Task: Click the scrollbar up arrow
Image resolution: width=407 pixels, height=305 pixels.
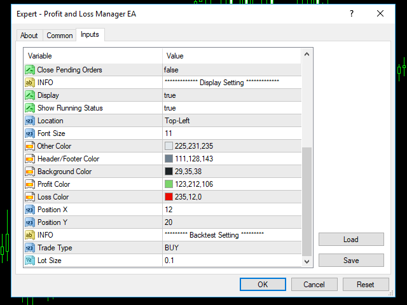Action: point(307,54)
